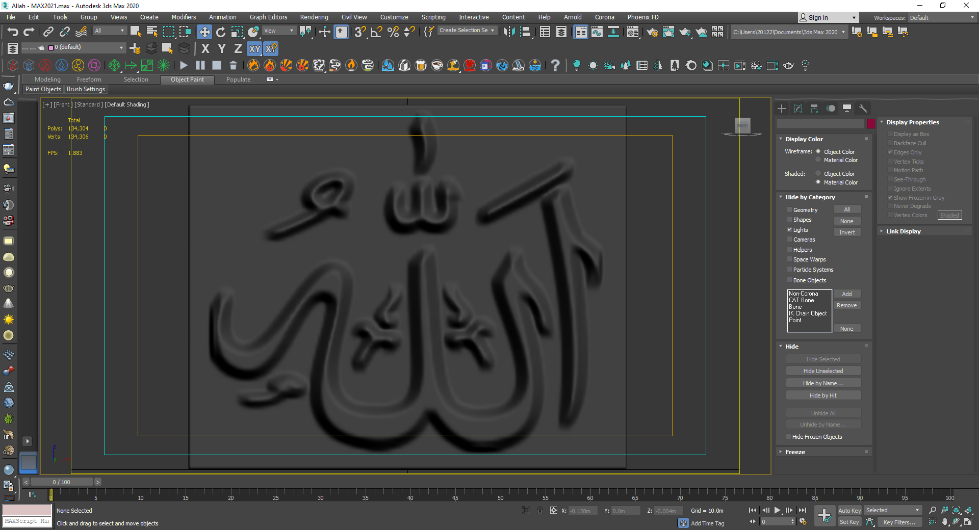Open the Motion panel icon
This screenshot has width=979, height=530.
click(831, 109)
